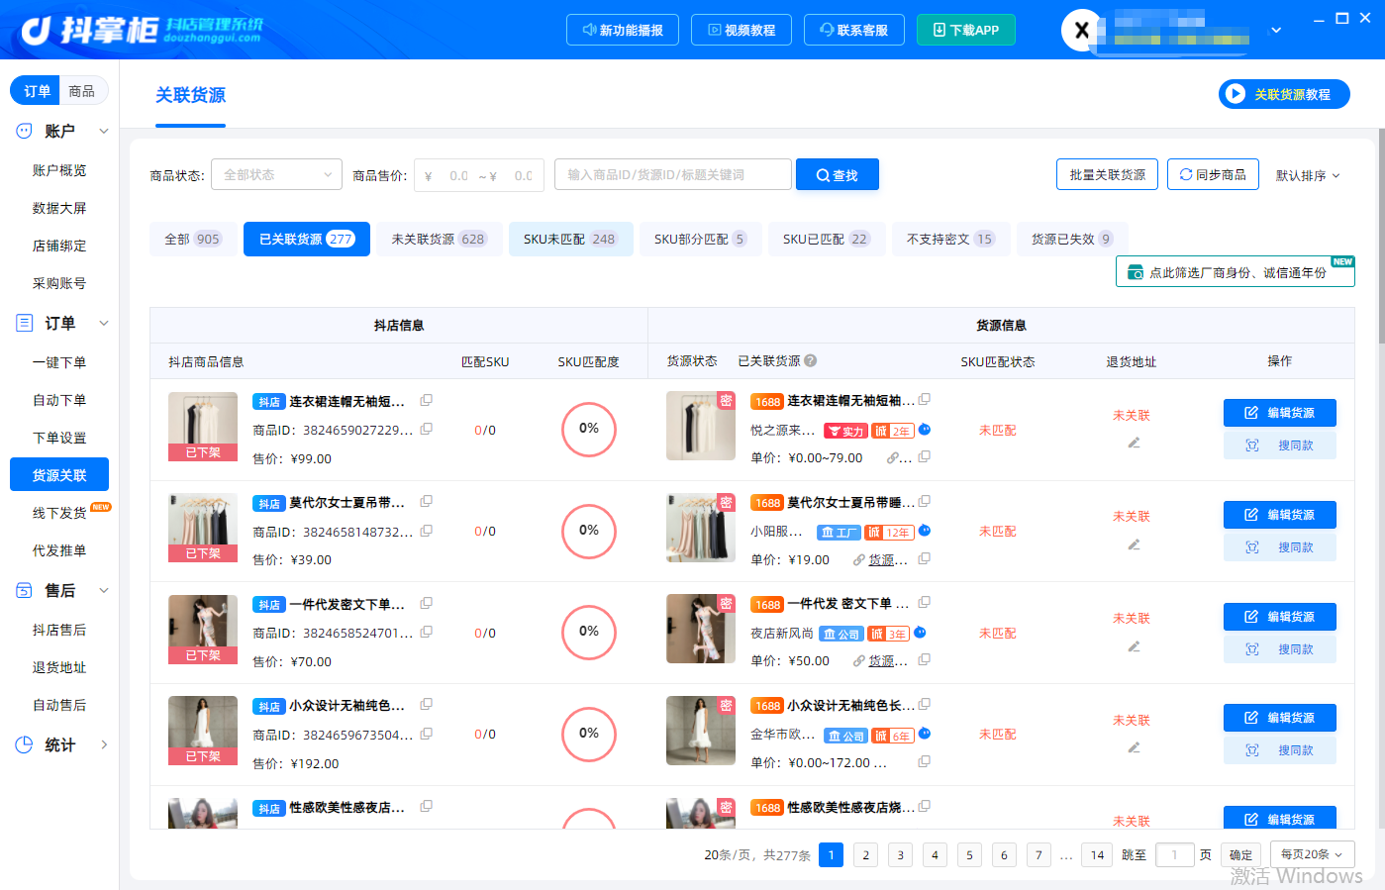Select SKU未匹配 248 tab

pos(570,240)
